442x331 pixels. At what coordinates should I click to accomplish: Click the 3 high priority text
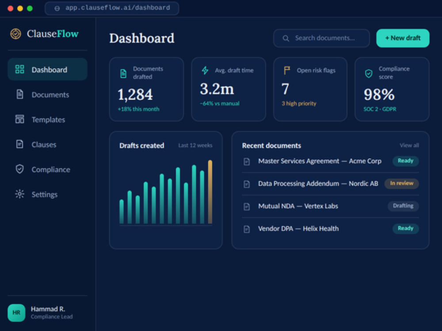[x=299, y=104]
